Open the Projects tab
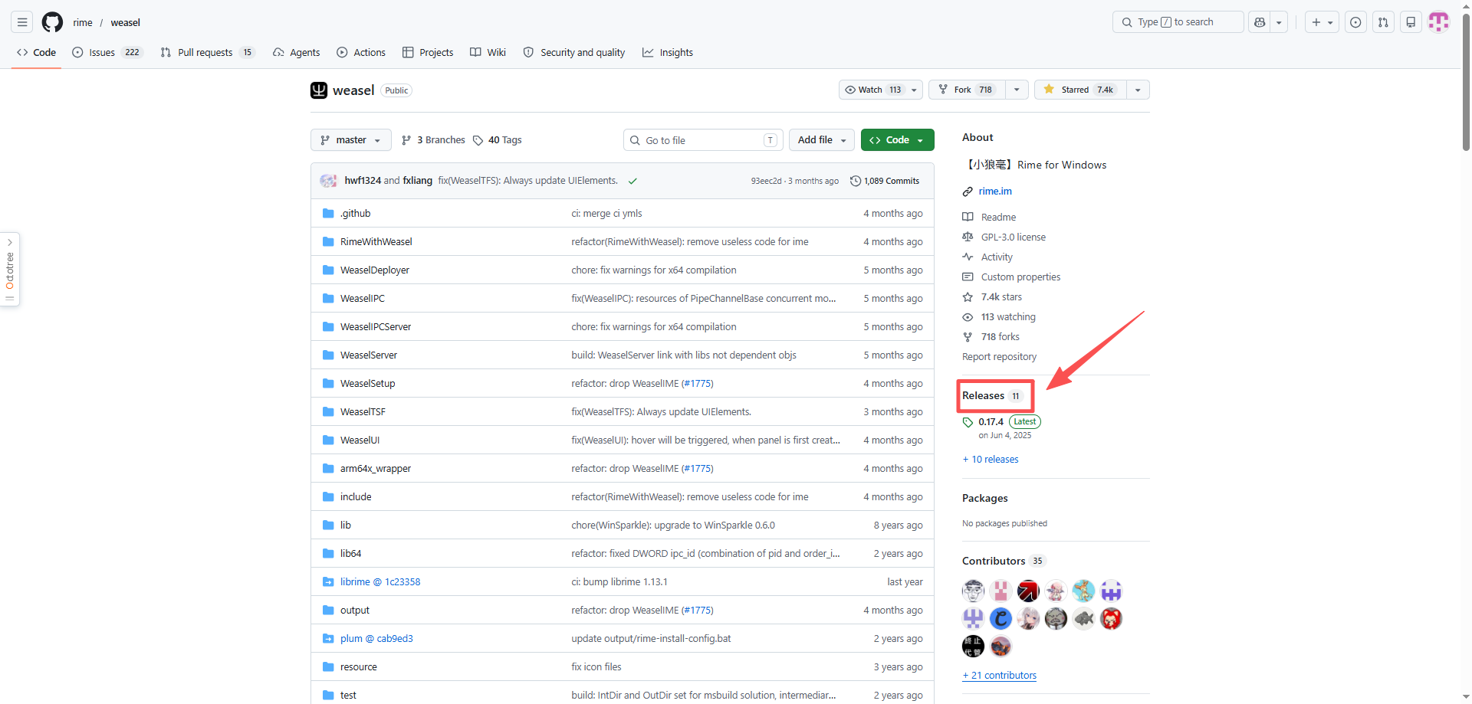Viewport: 1472px width, 704px height. click(428, 52)
